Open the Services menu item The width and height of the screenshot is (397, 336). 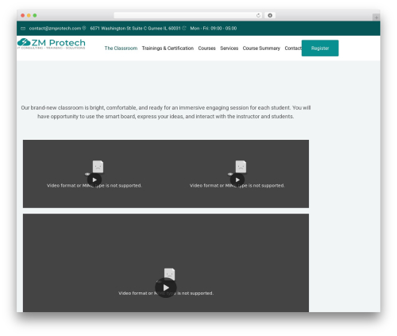pyautogui.click(x=229, y=48)
